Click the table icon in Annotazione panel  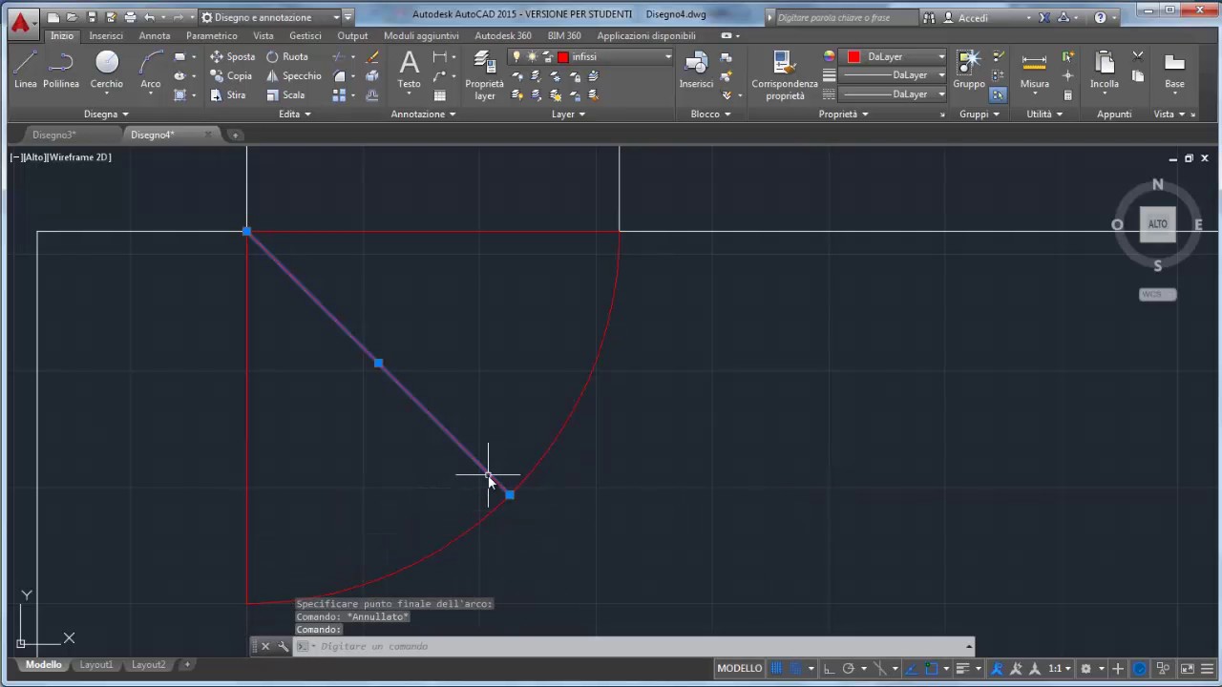(440, 94)
